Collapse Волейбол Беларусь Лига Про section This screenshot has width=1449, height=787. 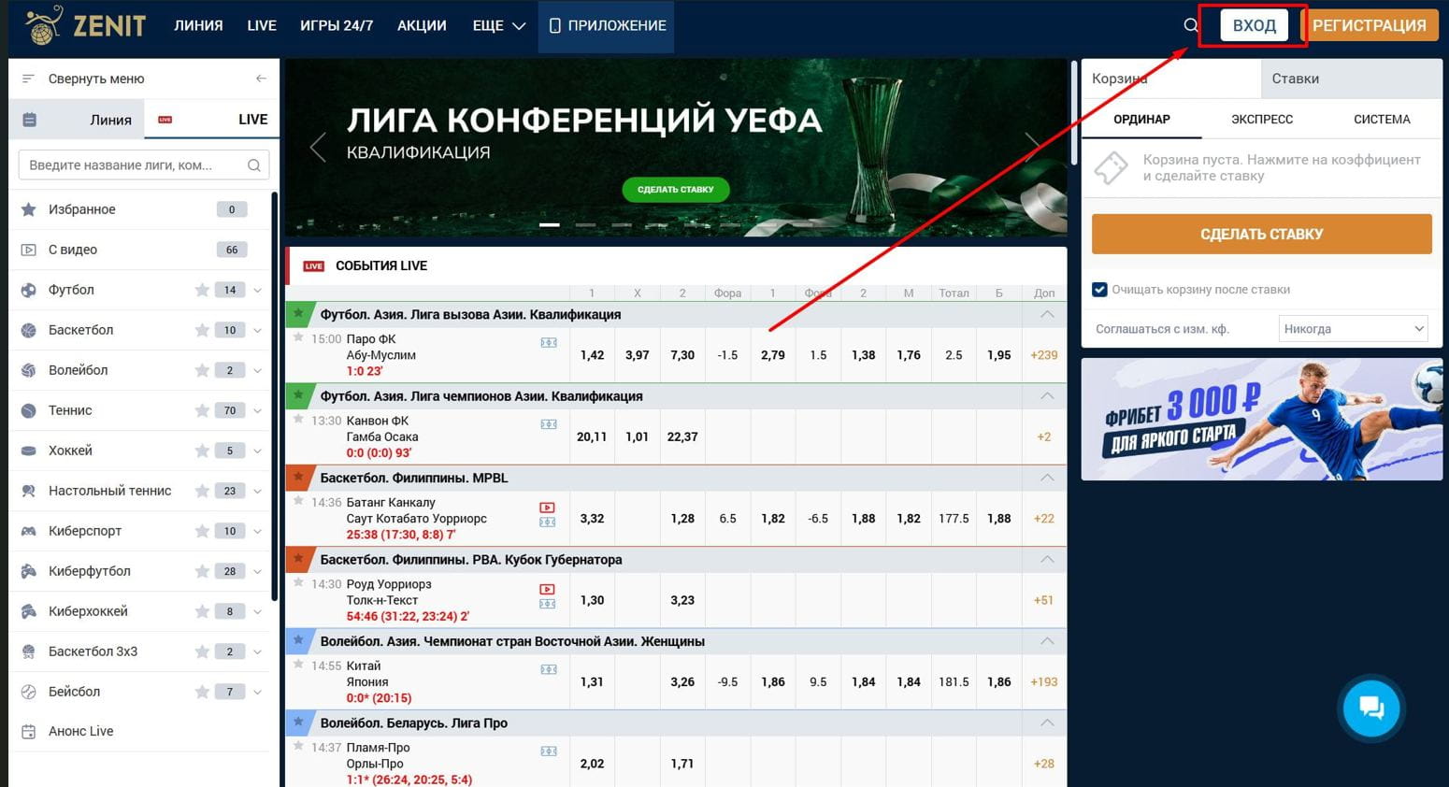(1047, 723)
